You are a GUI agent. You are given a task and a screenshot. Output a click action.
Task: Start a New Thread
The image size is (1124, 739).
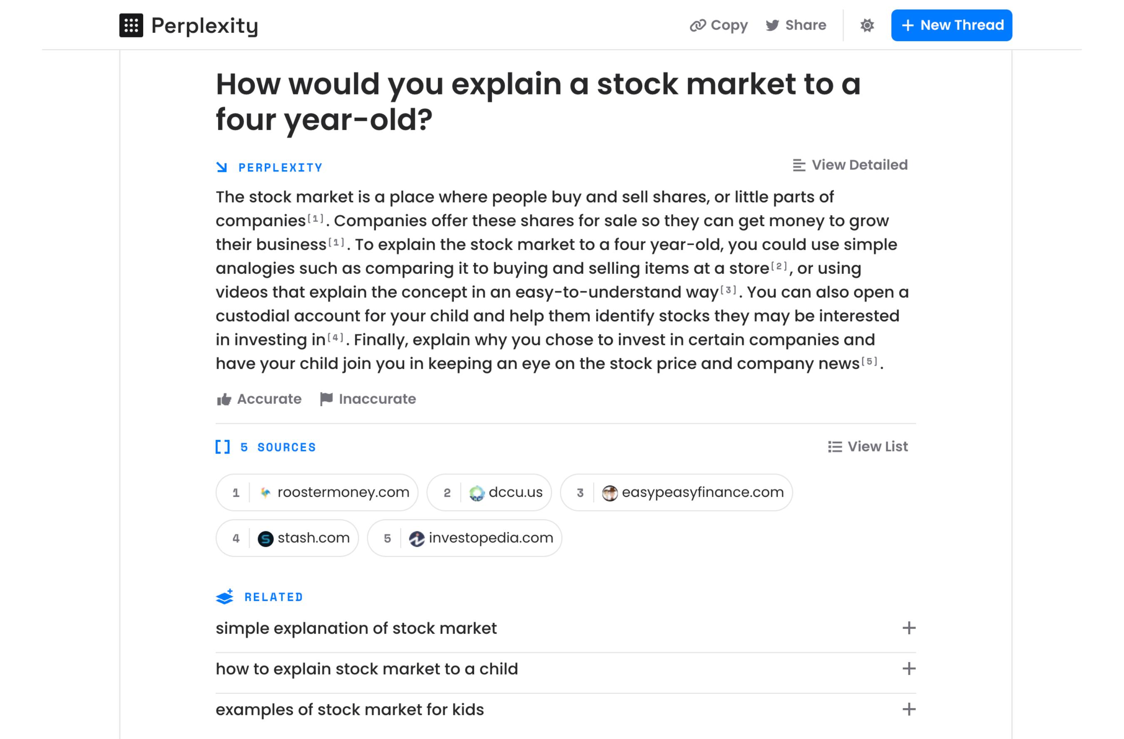coord(951,25)
